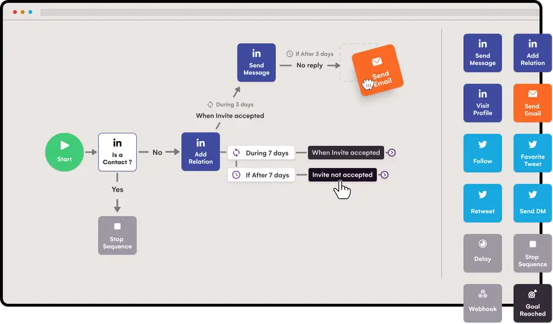Click the When Invite accepted dark label

[346, 153]
